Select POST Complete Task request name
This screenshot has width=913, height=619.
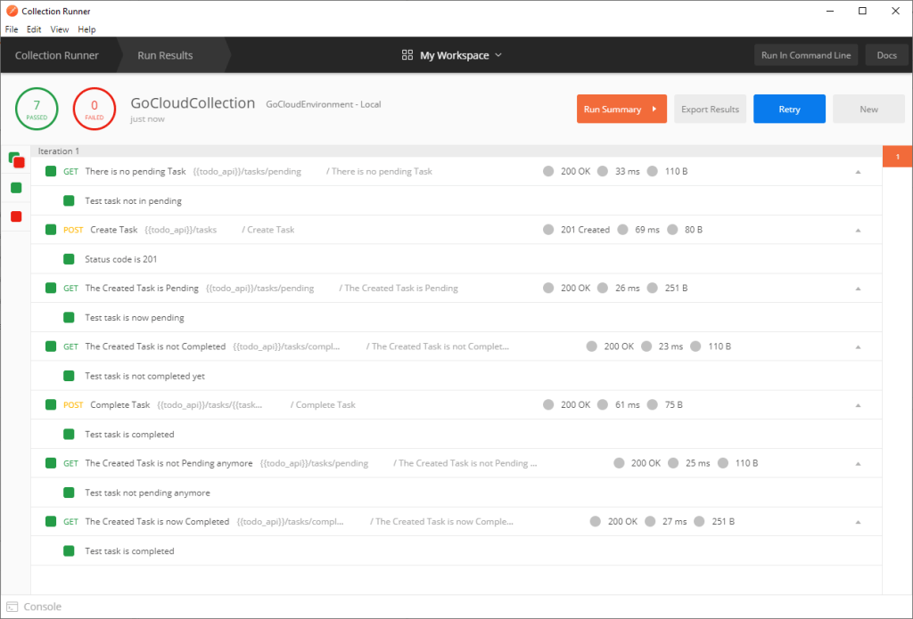pos(120,404)
